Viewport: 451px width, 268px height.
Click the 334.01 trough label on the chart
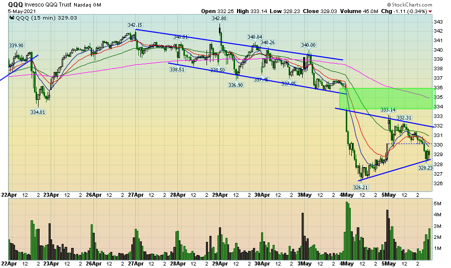coord(38,112)
